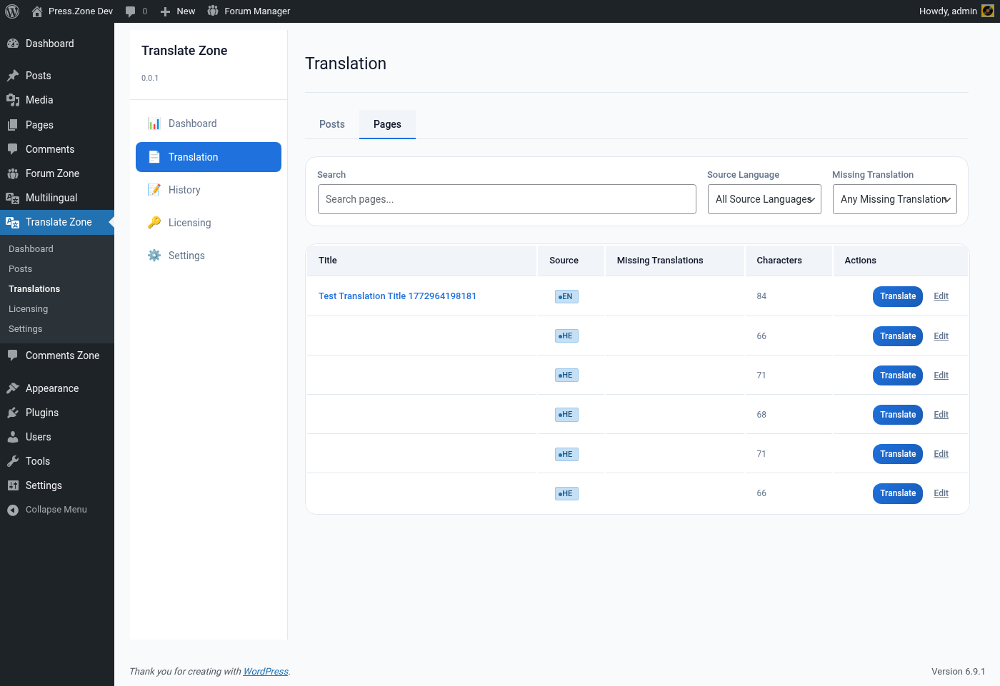Image resolution: width=1000 pixels, height=686 pixels.
Task: Open the WordPress footer link
Action: (266, 672)
